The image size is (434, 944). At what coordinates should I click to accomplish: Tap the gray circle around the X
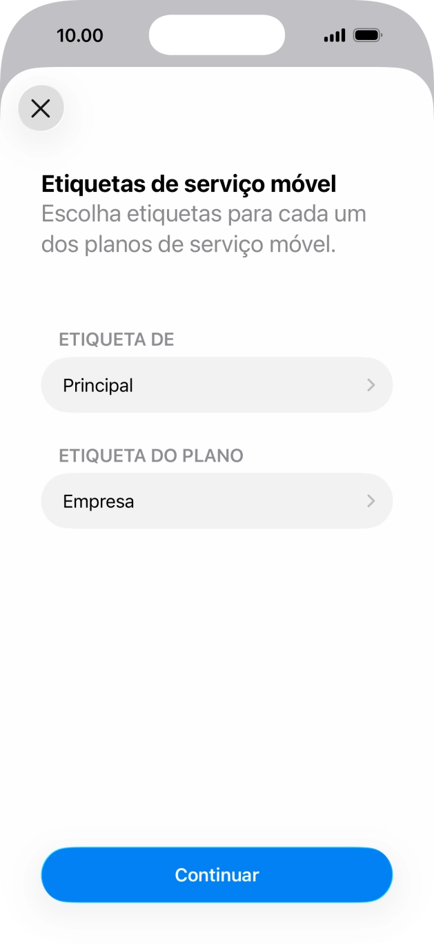point(40,108)
